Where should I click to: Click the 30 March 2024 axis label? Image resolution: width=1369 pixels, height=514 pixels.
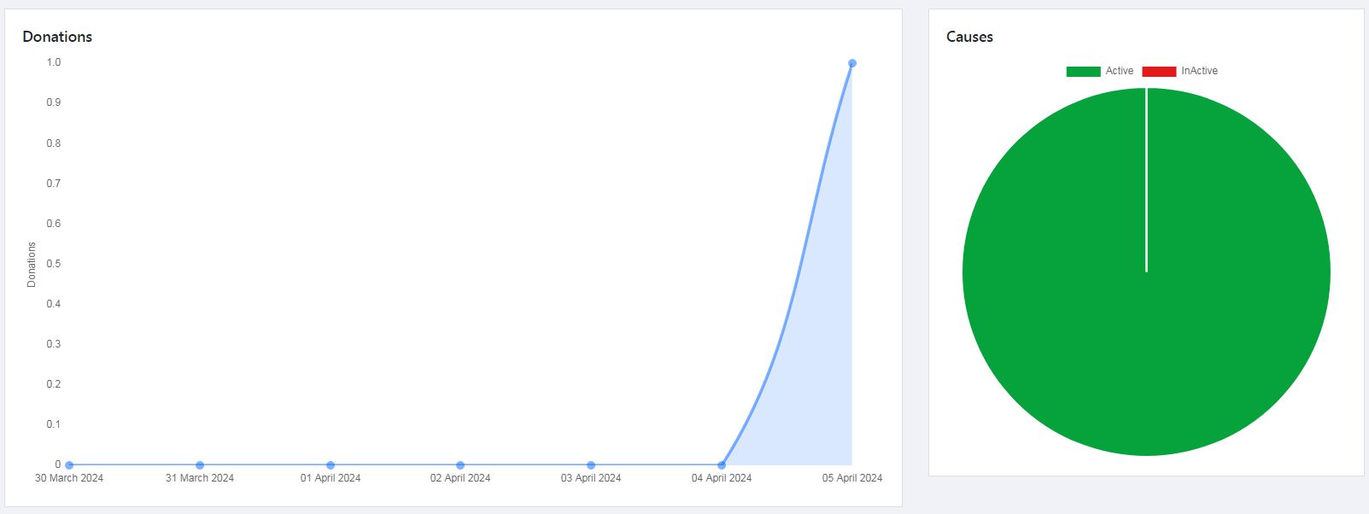pos(69,478)
